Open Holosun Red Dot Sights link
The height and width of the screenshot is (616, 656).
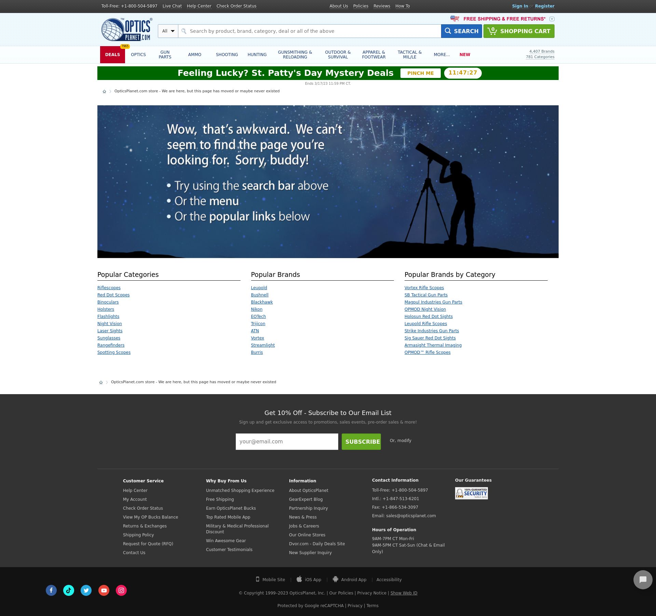pos(428,317)
